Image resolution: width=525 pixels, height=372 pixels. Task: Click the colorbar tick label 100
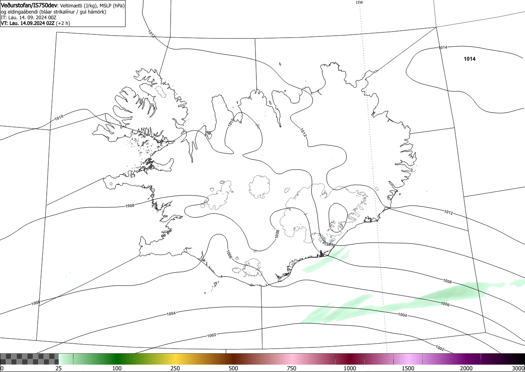pos(117,368)
